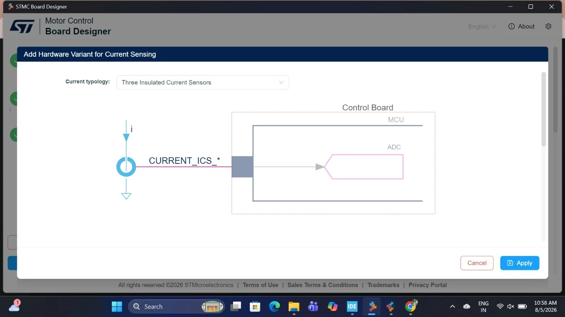
Task: Open the Privacy Portal link
Action: pyautogui.click(x=428, y=285)
